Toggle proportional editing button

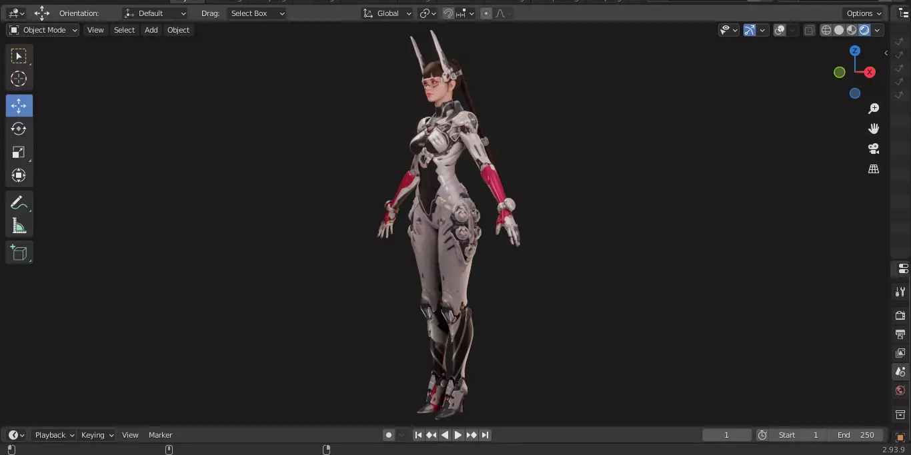pyautogui.click(x=486, y=13)
